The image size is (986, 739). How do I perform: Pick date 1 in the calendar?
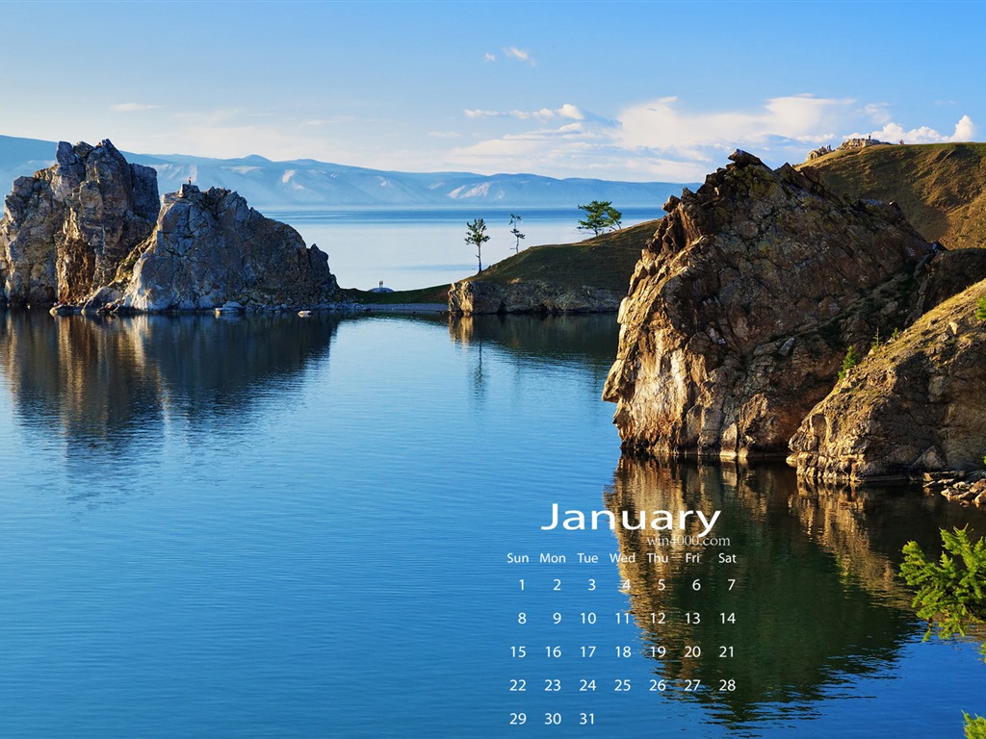522,585
